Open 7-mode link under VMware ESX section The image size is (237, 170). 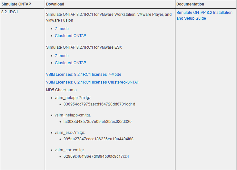pos(62,56)
